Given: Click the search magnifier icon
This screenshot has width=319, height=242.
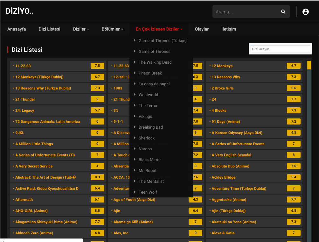Looking at the screenshot, I should 283,11.
